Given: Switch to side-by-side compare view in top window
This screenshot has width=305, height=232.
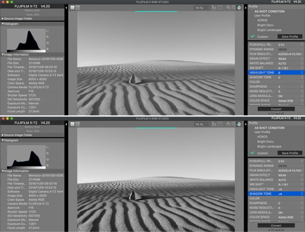Looking at the screenshot, I should (77, 8).
